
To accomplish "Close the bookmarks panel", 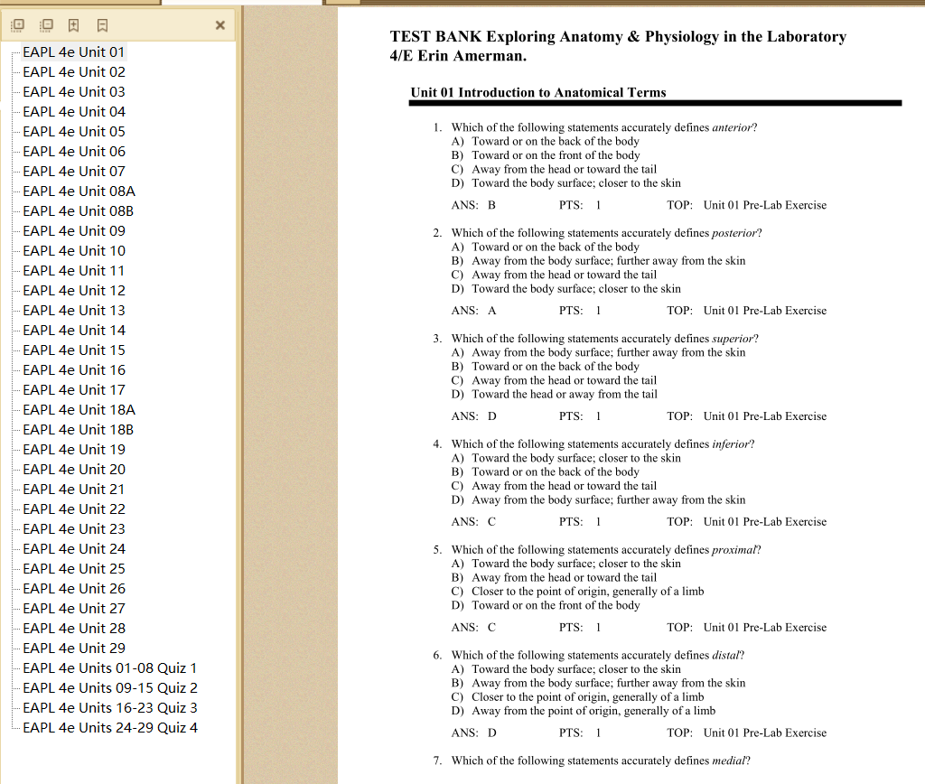I will click(x=220, y=24).
